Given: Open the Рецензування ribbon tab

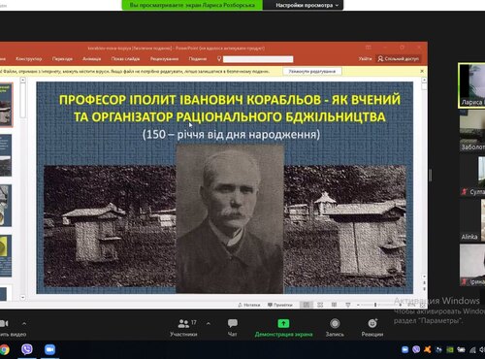Looking at the screenshot, I should click(x=164, y=59).
